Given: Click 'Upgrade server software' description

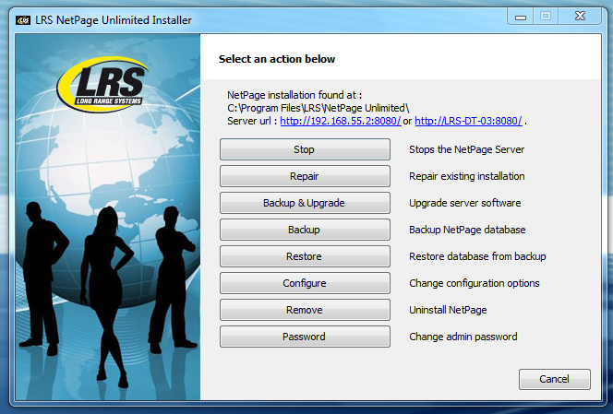Looking at the screenshot, I should click(x=465, y=203).
